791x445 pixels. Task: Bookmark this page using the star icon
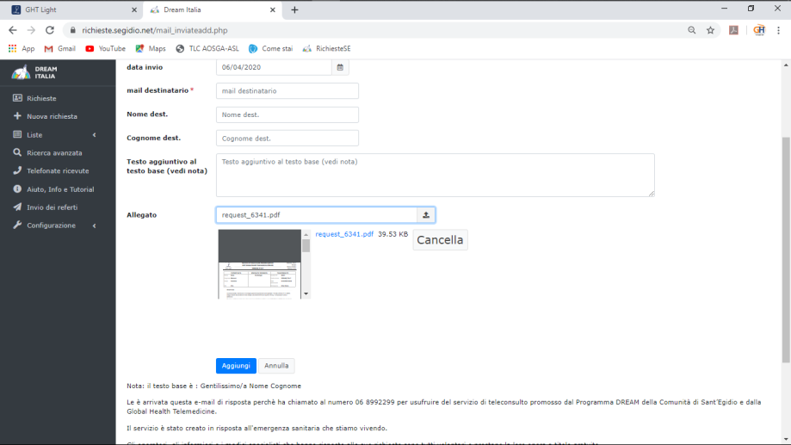click(710, 30)
